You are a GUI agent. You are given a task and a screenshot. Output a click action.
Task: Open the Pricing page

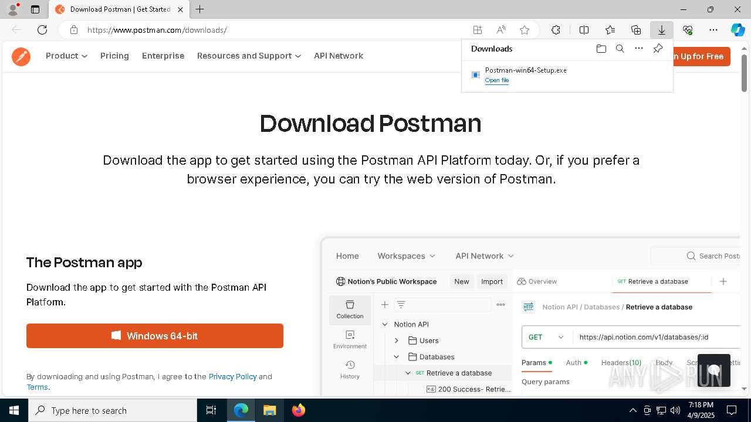pyautogui.click(x=114, y=56)
